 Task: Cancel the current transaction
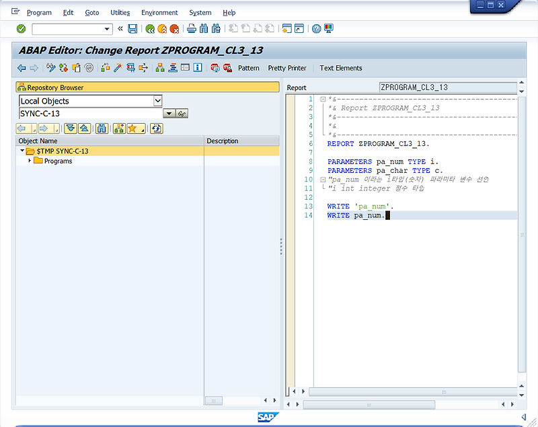click(x=174, y=28)
